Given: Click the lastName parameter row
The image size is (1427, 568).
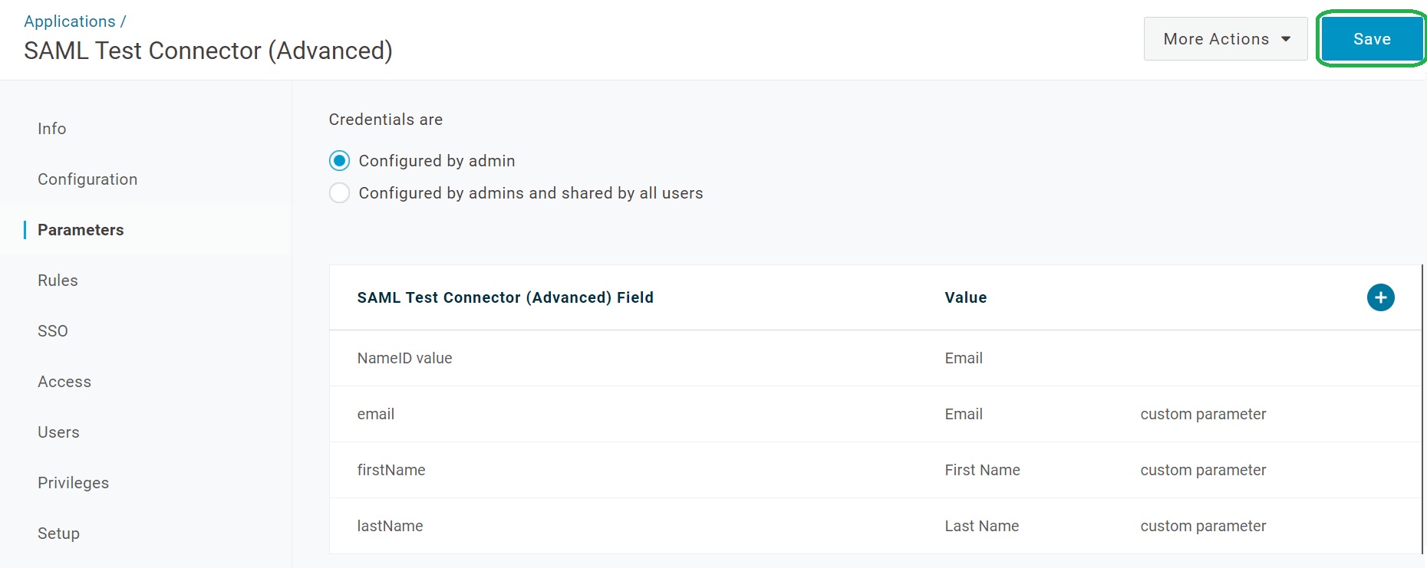Looking at the screenshot, I should click(390, 526).
